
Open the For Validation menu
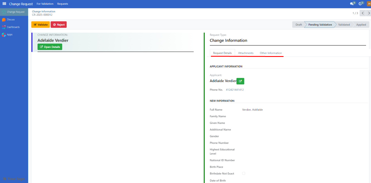click(45, 4)
